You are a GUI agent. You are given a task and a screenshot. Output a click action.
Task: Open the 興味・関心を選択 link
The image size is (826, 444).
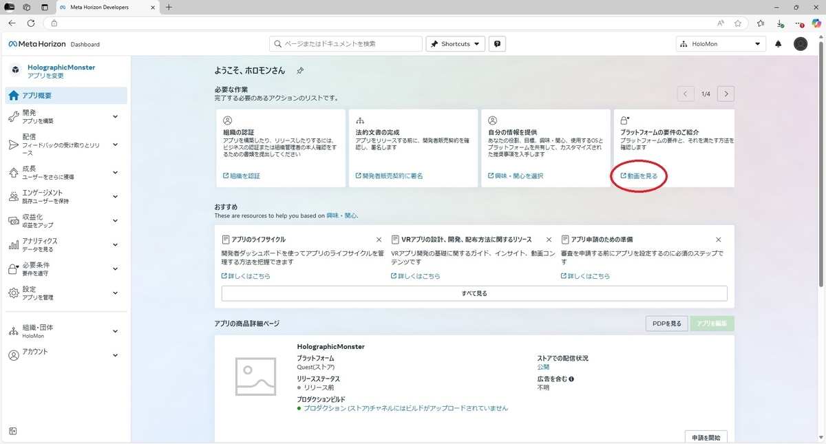(516, 176)
